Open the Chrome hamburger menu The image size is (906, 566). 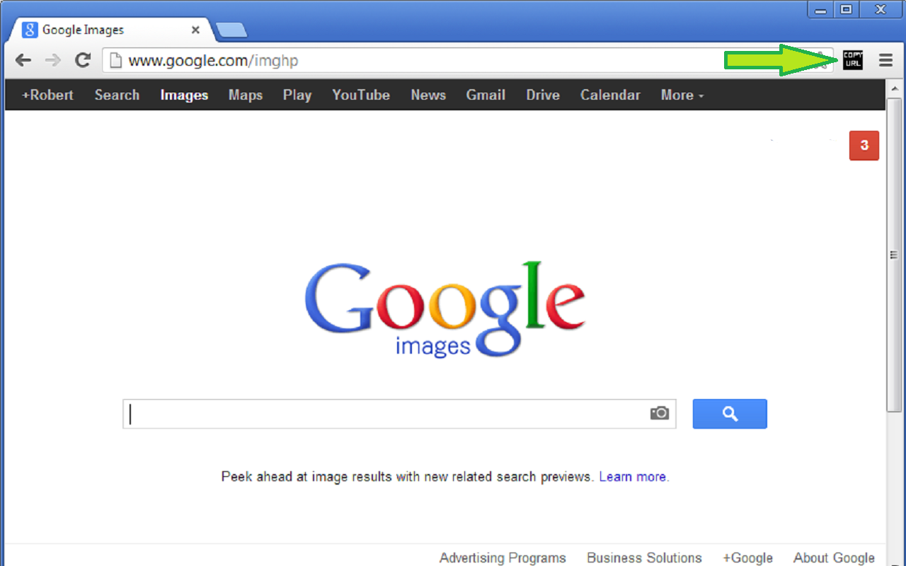click(886, 60)
